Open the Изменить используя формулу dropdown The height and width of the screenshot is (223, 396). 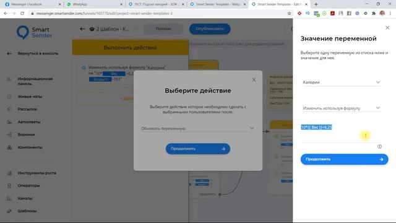click(342, 108)
